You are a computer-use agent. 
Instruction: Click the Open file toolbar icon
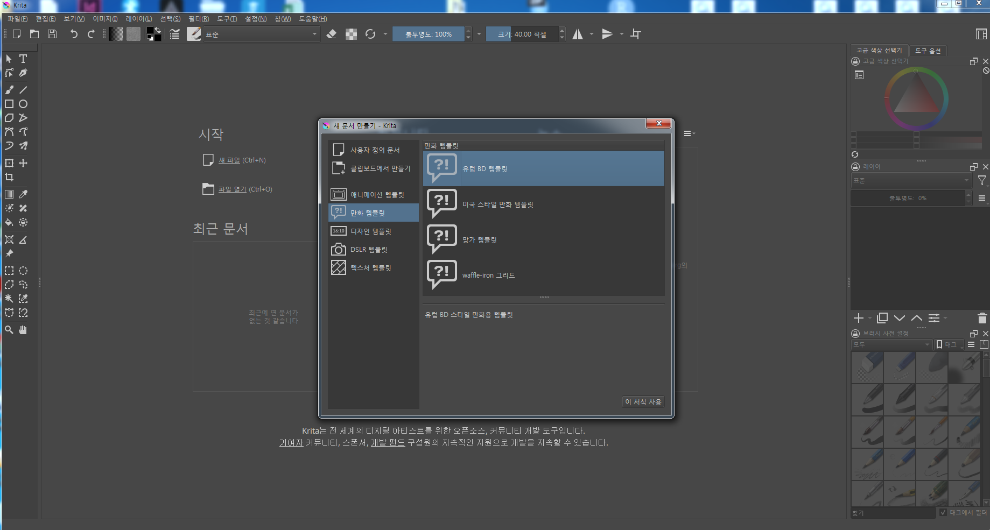34,34
